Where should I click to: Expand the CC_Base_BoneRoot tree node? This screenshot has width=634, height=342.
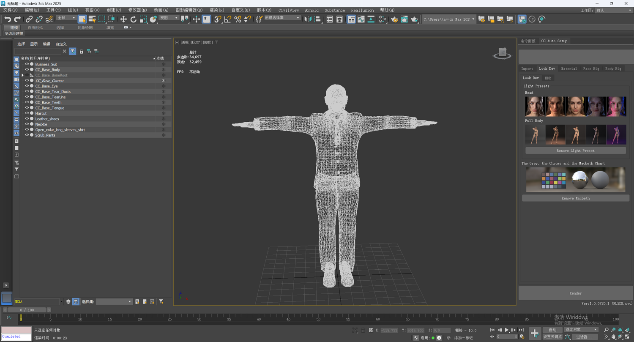(x=23, y=75)
